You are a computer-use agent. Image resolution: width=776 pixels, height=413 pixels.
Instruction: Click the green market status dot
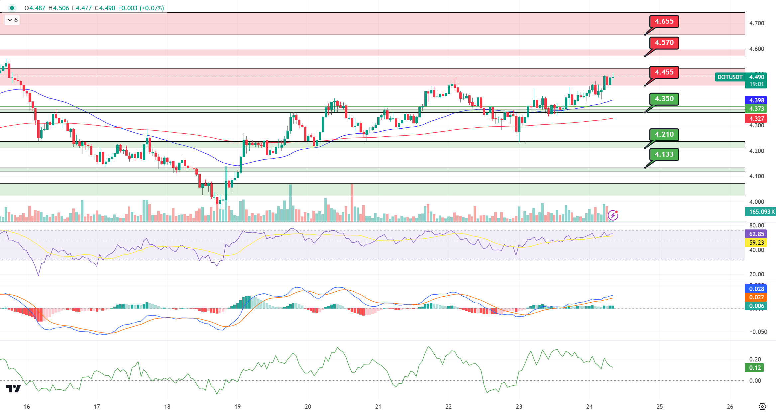click(x=12, y=8)
